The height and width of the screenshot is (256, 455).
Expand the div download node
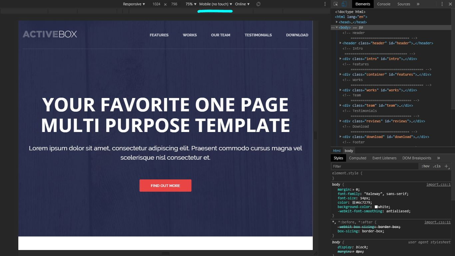(340, 137)
